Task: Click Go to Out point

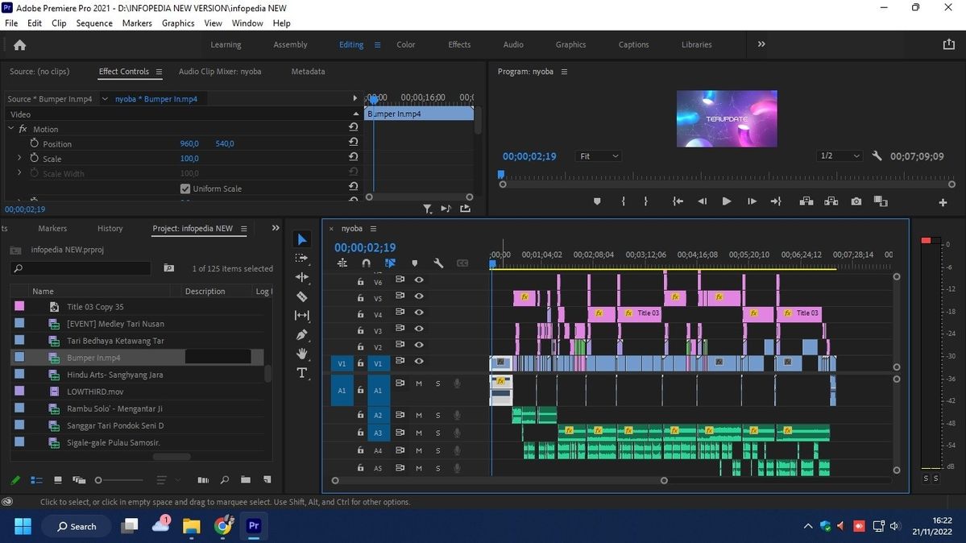Action: (776, 201)
